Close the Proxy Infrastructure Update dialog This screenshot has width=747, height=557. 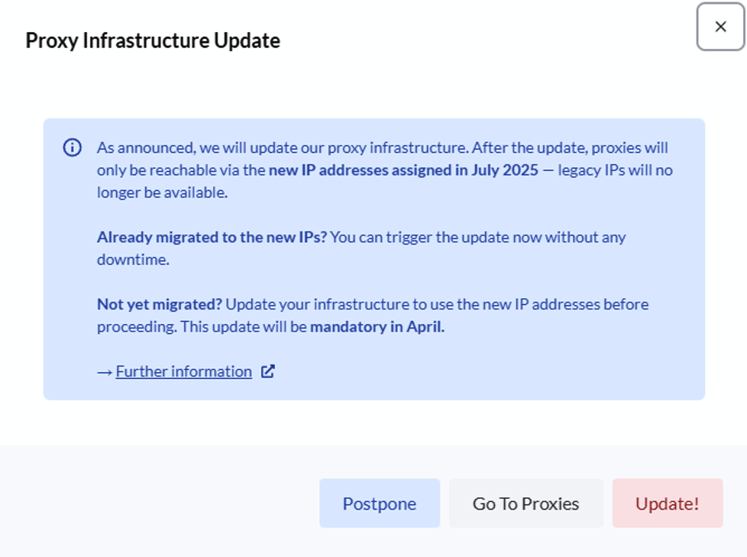pyautogui.click(x=720, y=27)
